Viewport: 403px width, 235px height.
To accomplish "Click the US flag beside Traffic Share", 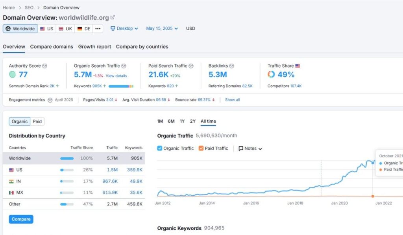I will pos(298,66).
